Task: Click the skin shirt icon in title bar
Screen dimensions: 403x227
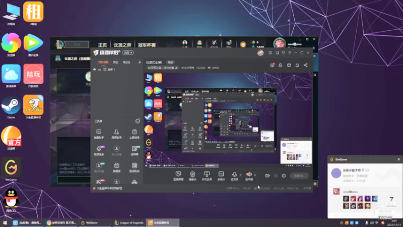Action: click(x=284, y=53)
